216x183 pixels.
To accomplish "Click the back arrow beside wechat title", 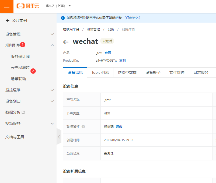I will 66,41.
